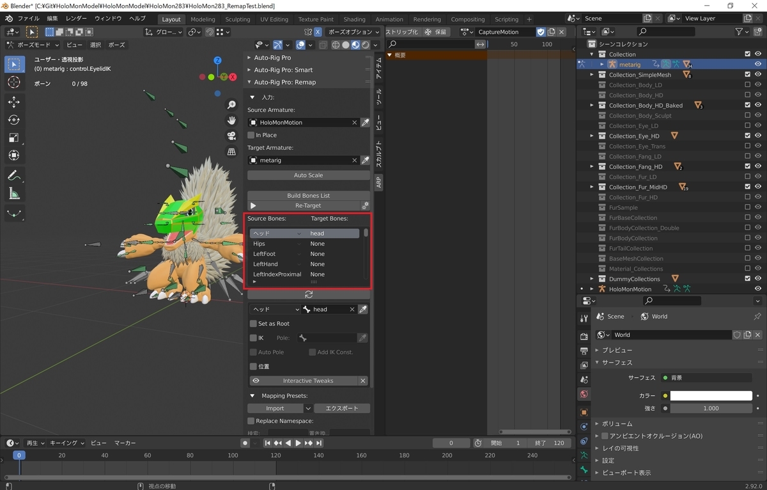The height and width of the screenshot is (490, 767).
Task: Click the timeline playhead at frame 0
Action: [x=19, y=455]
